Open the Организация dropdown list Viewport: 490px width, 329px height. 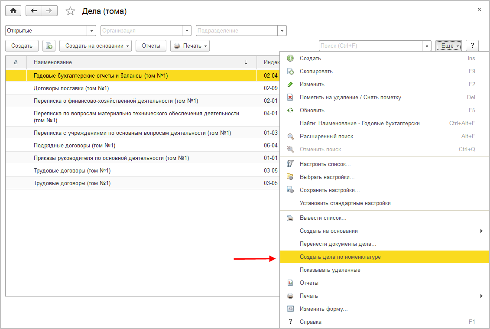(x=187, y=31)
